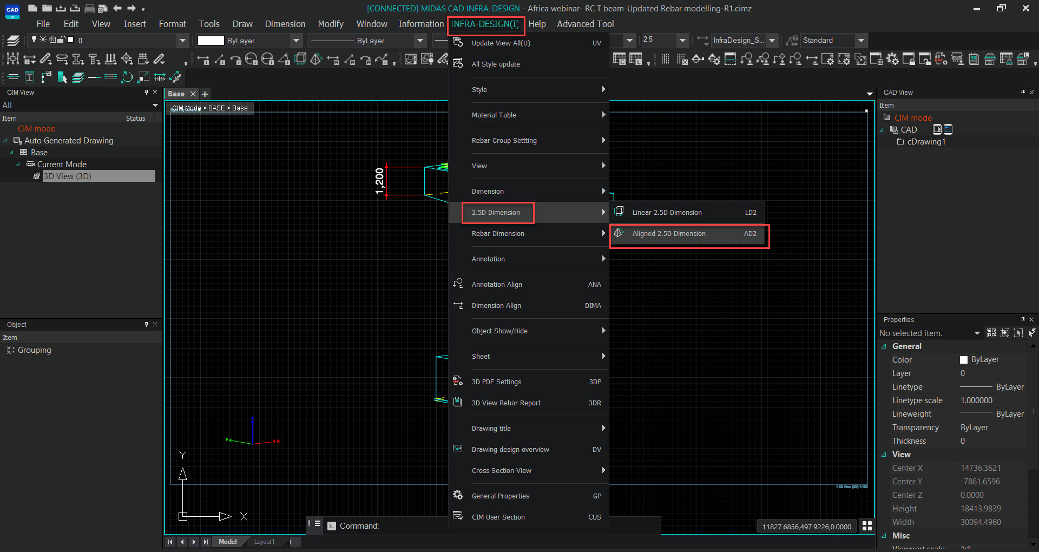Click the quick select lightning icon in Properties
The height and width of the screenshot is (552, 1039).
1033,333
